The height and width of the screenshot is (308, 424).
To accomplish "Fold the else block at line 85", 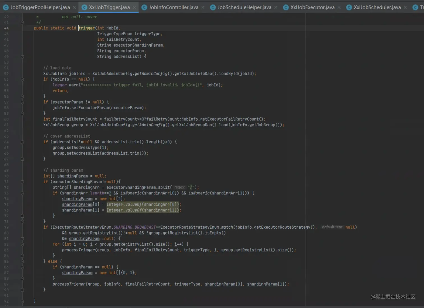I will pos(22,261).
